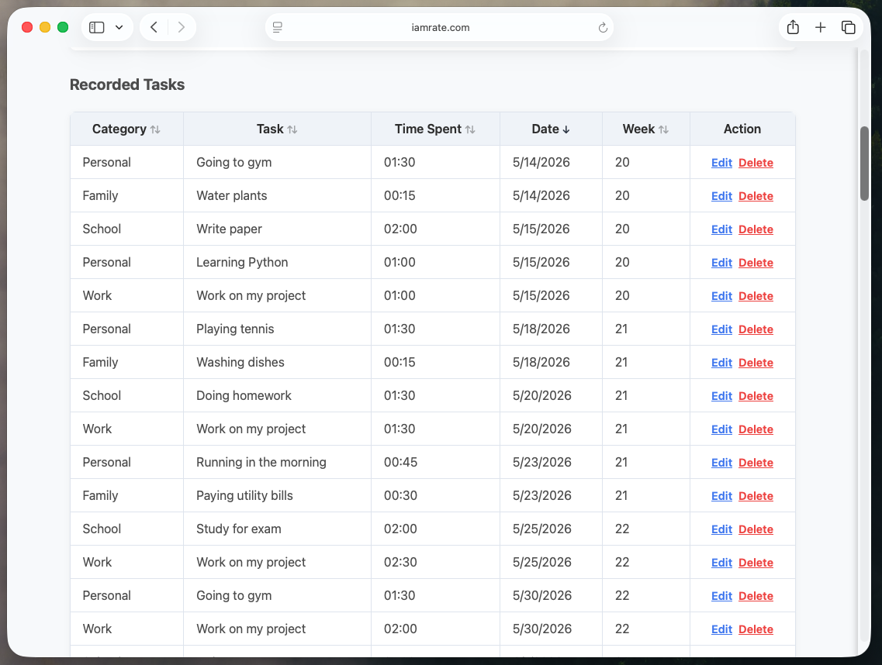Image resolution: width=882 pixels, height=665 pixels.
Task: Delete the 5/14 Going to gym row
Action: 756,163
